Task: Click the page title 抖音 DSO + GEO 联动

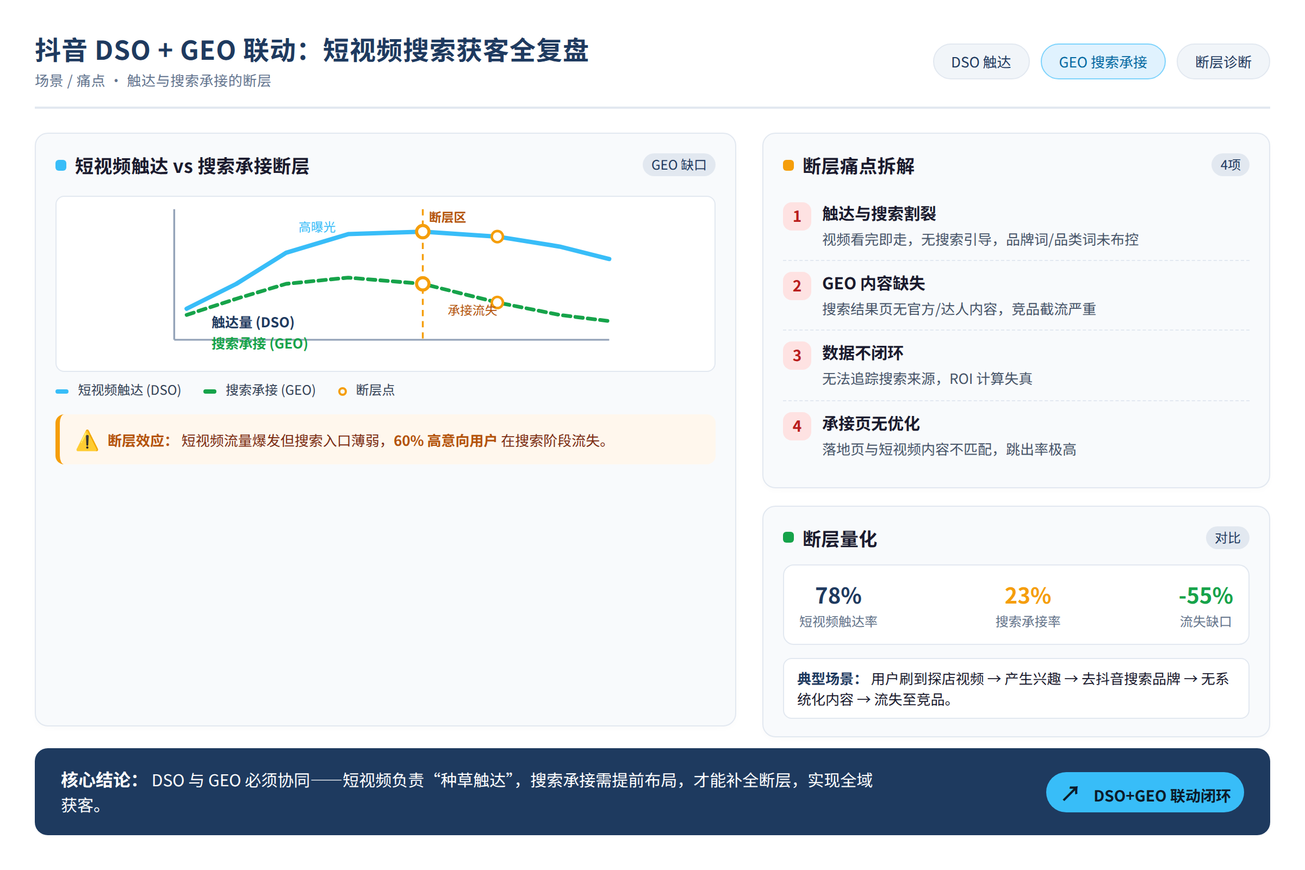Action: (x=311, y=50)
